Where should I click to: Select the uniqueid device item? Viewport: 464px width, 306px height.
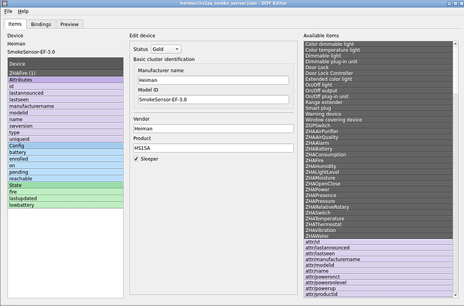[65, 139]
